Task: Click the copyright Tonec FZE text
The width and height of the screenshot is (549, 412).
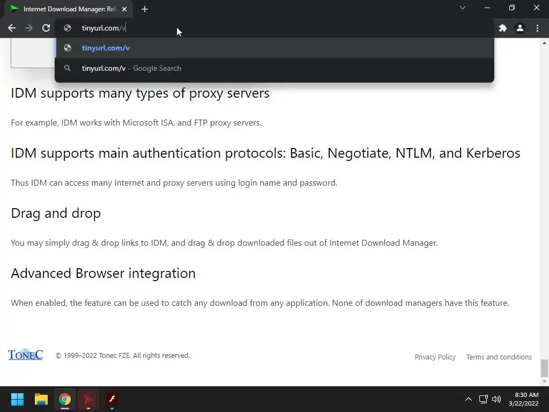Action: (x=123, y=355)
